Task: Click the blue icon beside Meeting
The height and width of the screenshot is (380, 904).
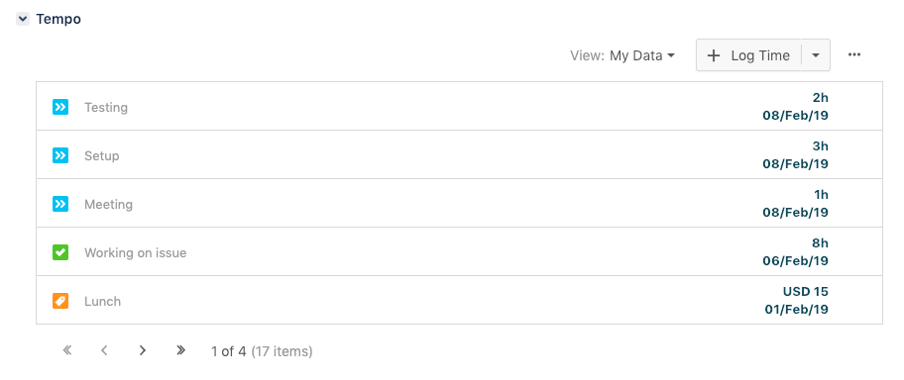Action: pyautogui.click(x=60, y=203)
